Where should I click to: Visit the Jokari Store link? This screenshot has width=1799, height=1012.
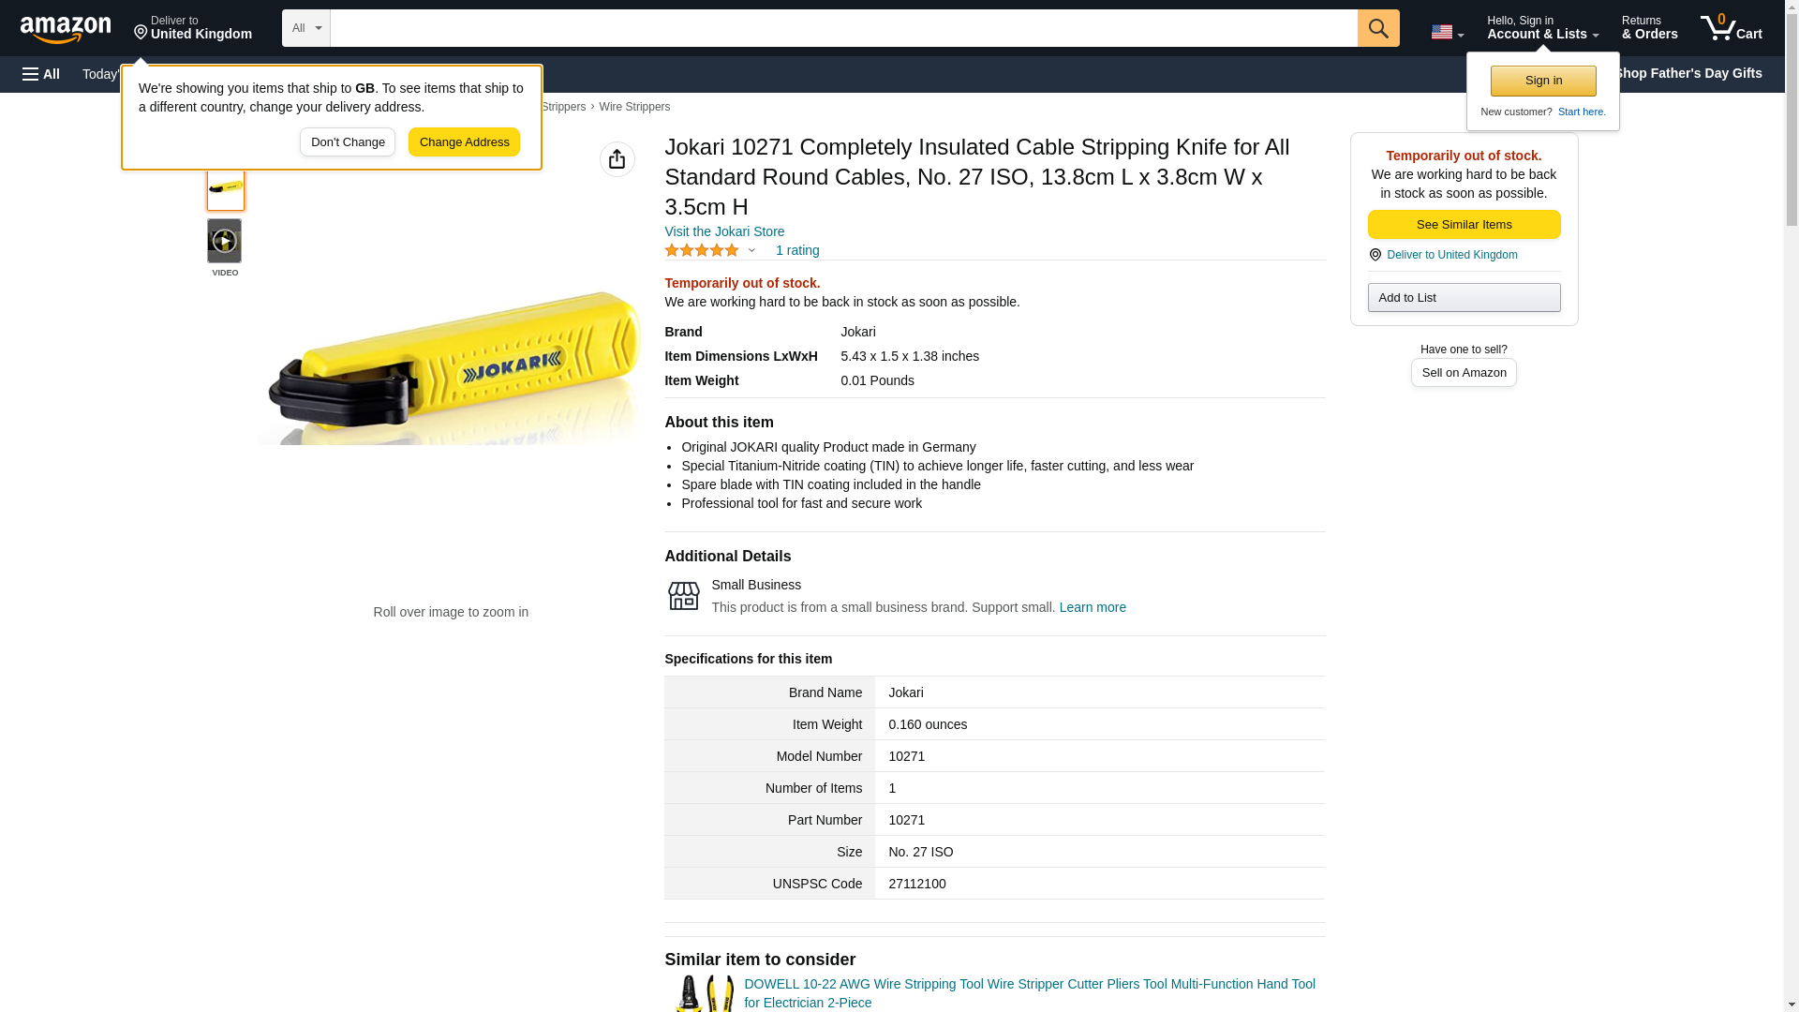pos(724,231)
